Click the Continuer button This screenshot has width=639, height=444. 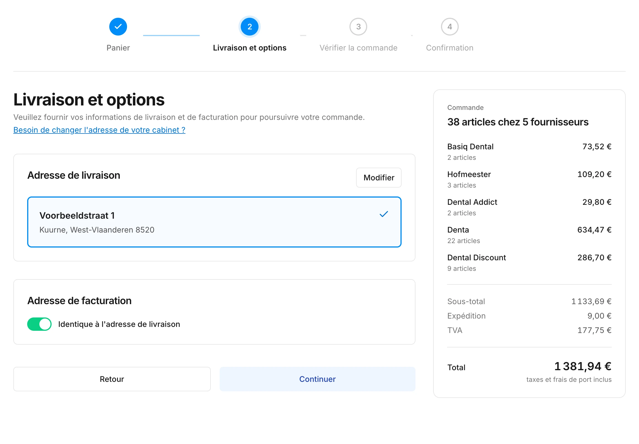pos(317,379)
